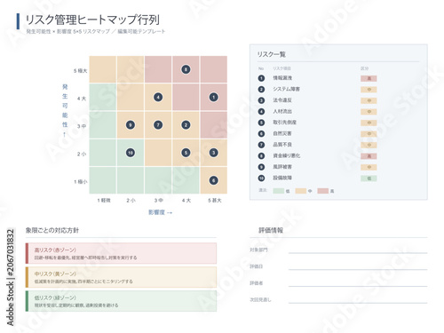
Task: Click the 取引先倒産 risk item text
Action: point(284,123)
